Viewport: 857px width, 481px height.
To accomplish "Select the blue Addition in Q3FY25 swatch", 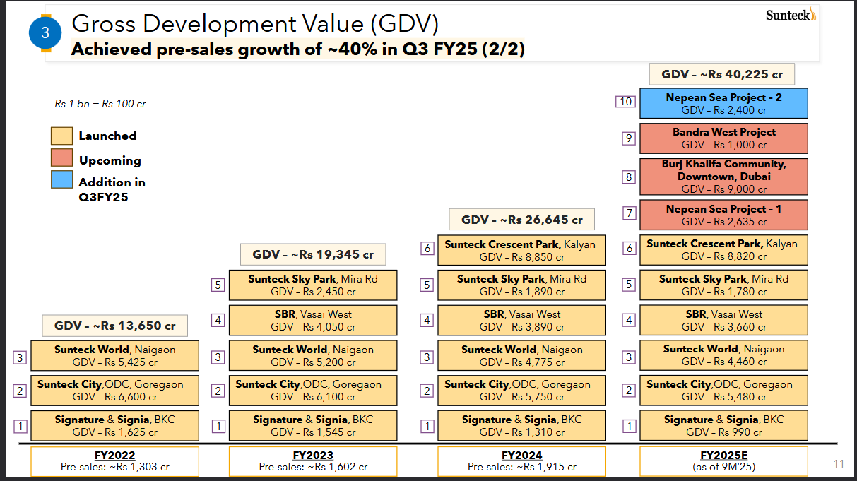I will click(61, 179).
